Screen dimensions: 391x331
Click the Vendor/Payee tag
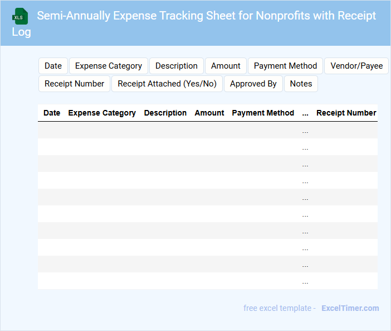[356, 66]
